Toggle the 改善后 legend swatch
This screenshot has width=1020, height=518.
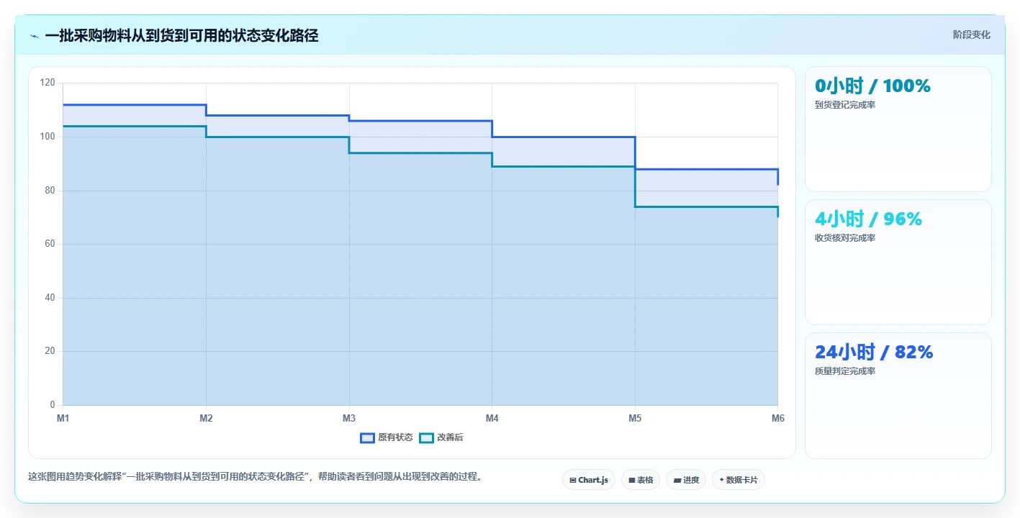[x=426, y=437]
